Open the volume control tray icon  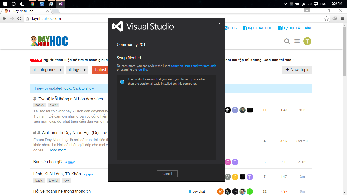(309, 4)
